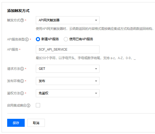Screen dimensions: 155x134
Task: Click info icon beside API服务类型
Action: click(x=27, y=39)
